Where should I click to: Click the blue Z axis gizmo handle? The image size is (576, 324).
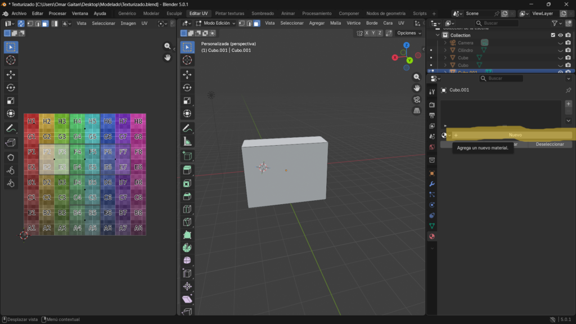coord(406,45)
